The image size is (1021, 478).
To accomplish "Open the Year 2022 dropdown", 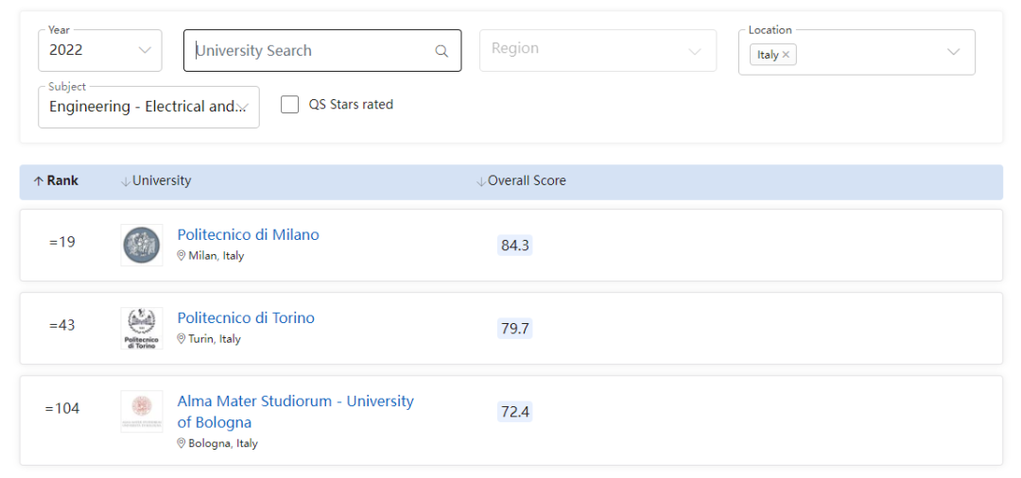I will point(100,51).
